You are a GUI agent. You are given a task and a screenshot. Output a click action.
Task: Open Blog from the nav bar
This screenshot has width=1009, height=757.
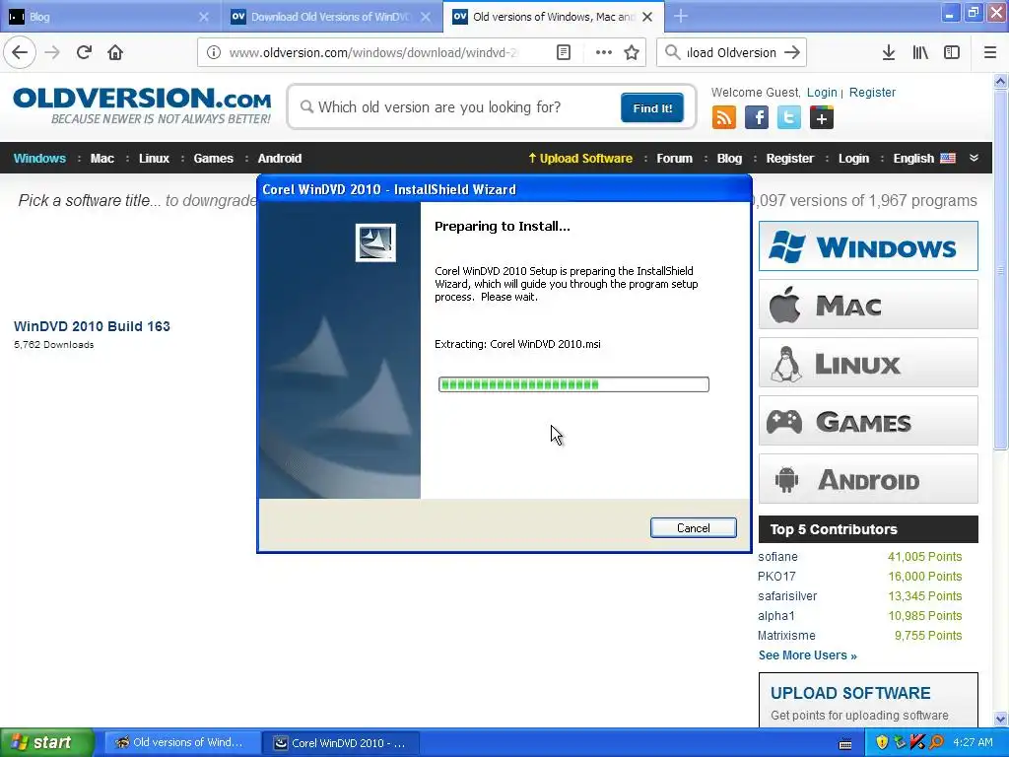[730, 159]
